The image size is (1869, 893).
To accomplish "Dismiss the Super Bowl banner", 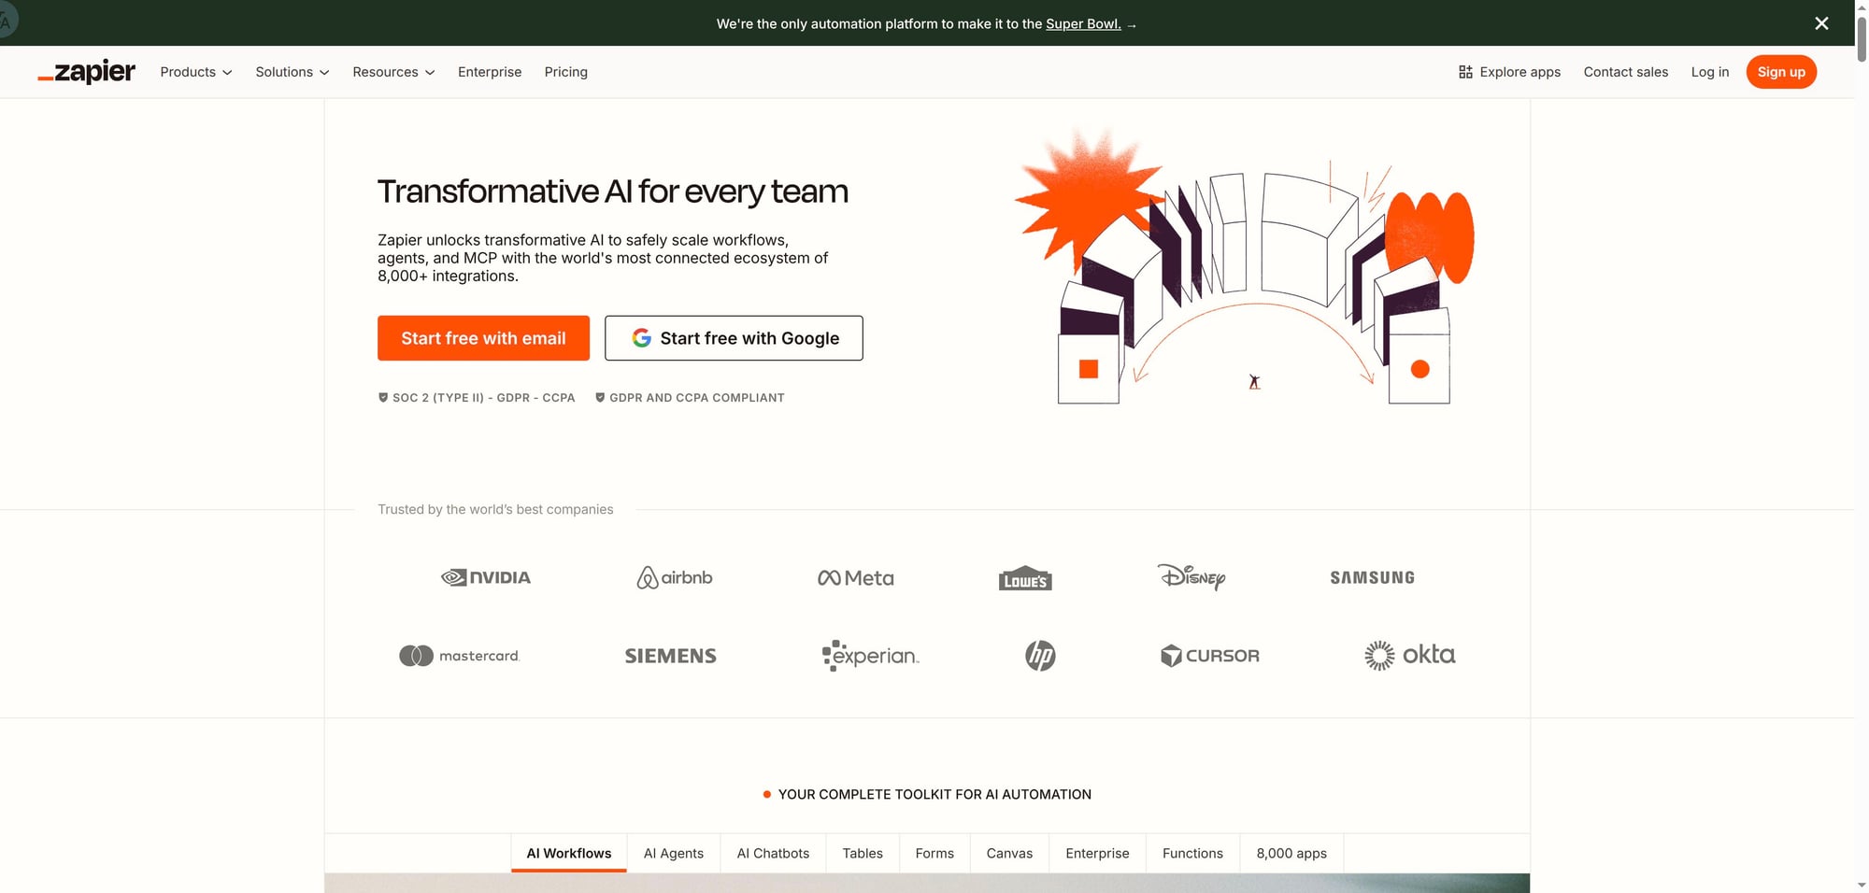I will 1821,23.
